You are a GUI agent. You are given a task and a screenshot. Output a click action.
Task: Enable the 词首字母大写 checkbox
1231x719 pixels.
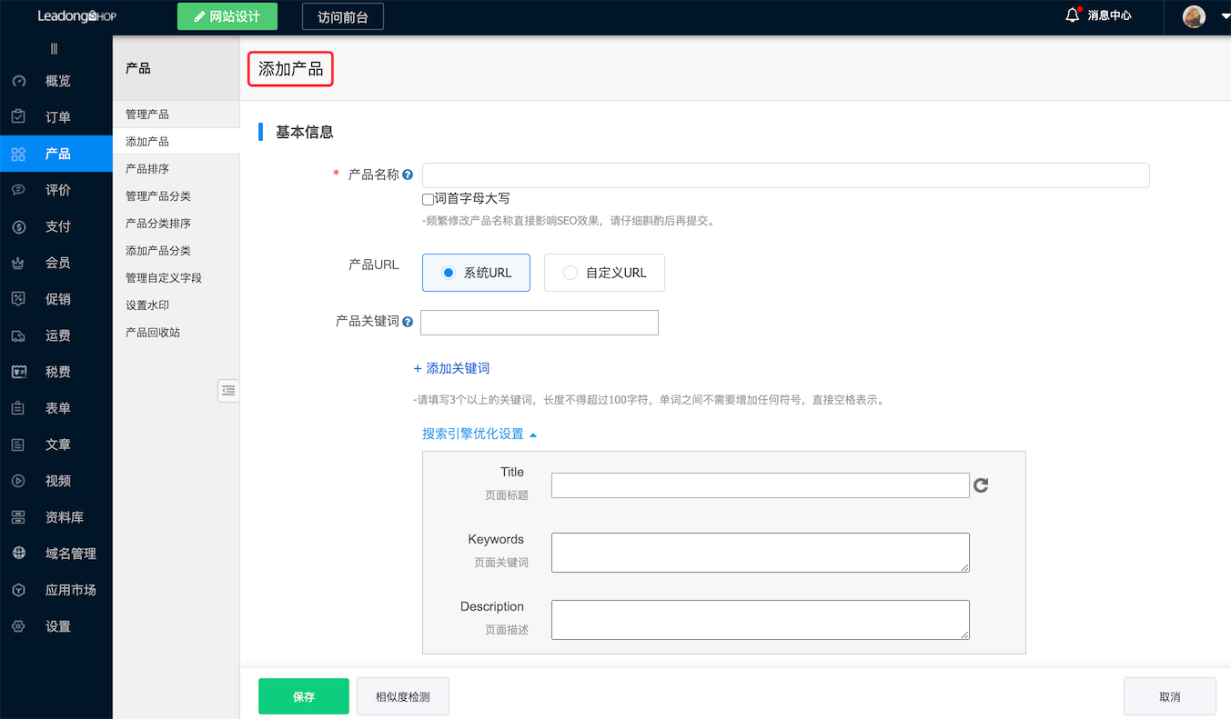click(427, 198)
